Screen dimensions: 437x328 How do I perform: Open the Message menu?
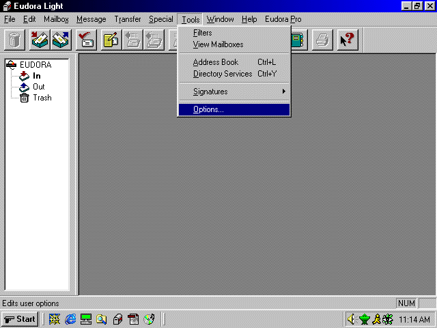pos(91,19)
